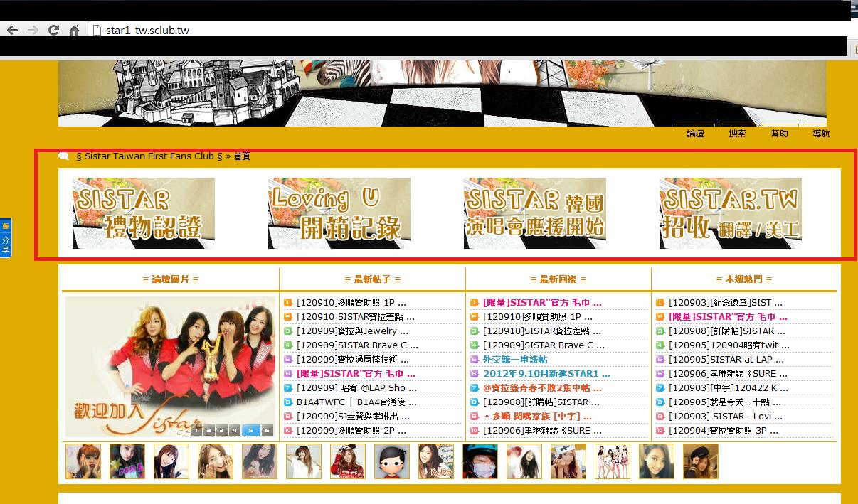Click the browser forward arrow
The image size is (858, 504).
[32, 31]
